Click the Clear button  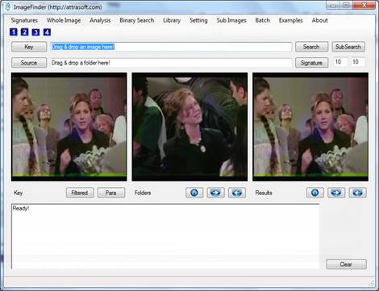(x=346, y=264)
